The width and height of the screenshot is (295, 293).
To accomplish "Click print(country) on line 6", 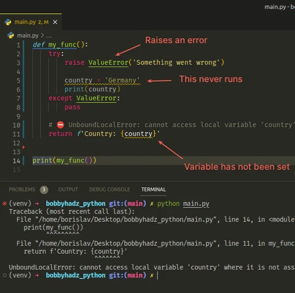I will pyautogui.click(x=92, y=89).
